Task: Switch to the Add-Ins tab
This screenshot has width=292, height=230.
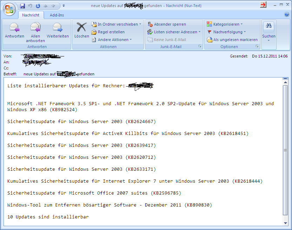Action: pyautogui.click(x=57, y=15)
